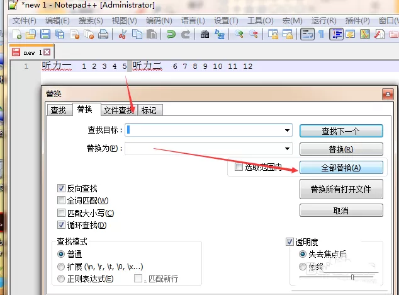The width and height of the screenshot is (399, 295).
Task: Toggle indent guide toolbar icon
Action: 337,35
